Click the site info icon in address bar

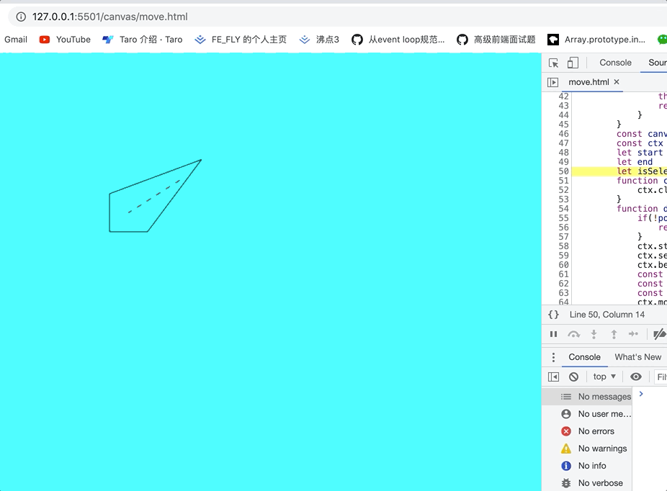click(21, 17)
